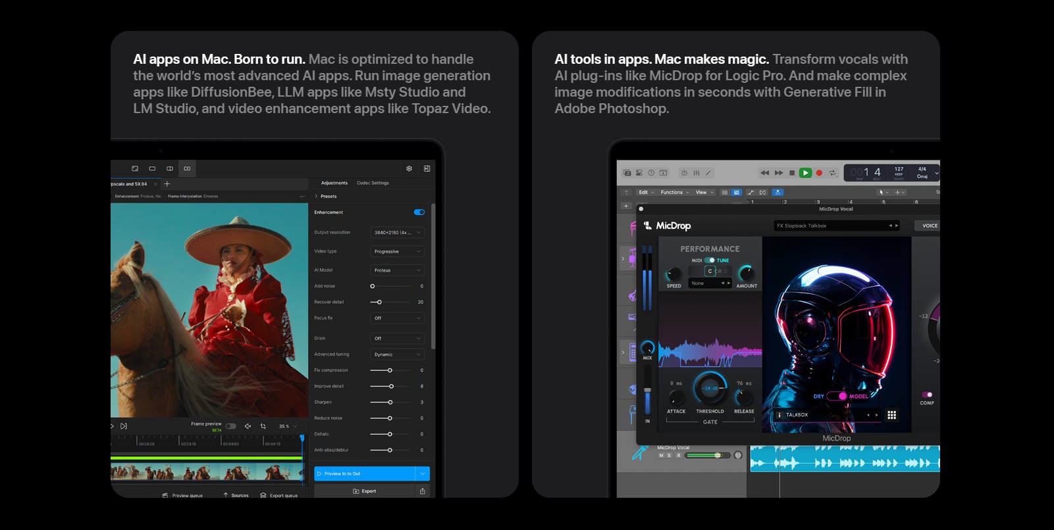Select the side-by-side view icon in Topaz
The width and height of the screenshot is (1054, 530).
[187, 169]
